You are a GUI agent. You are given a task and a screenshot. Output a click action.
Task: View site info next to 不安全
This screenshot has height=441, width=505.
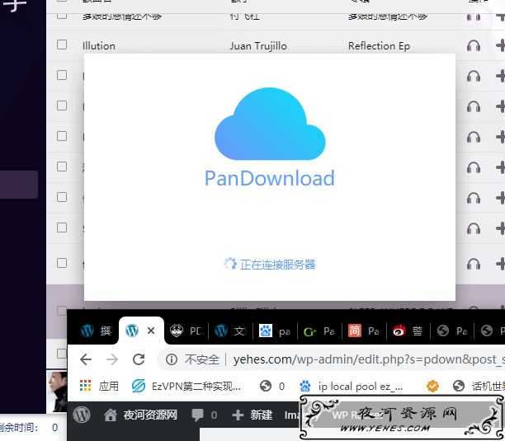click(172, 359)
